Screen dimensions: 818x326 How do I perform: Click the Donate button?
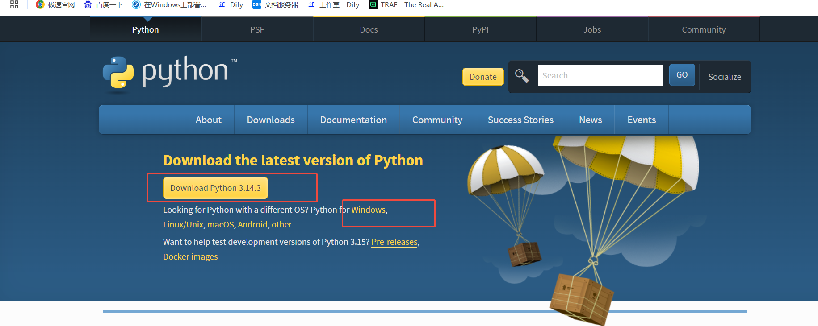pos(483,77)
